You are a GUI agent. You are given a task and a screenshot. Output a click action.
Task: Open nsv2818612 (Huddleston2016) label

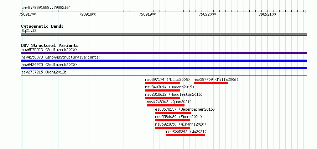coord(174,94)
